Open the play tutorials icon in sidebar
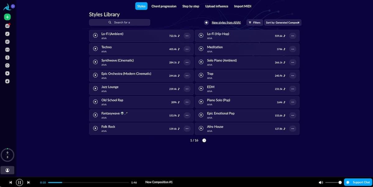373x187 pixels. pyautogui.click(x=7, y=73)
